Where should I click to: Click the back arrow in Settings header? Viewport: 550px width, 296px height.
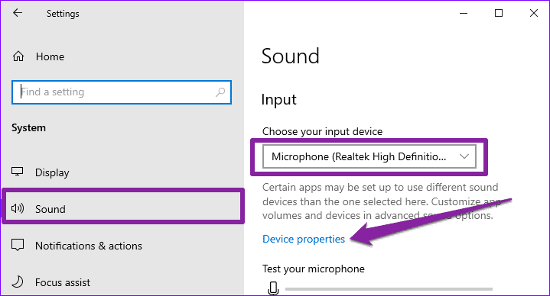[x=18, y=13]
